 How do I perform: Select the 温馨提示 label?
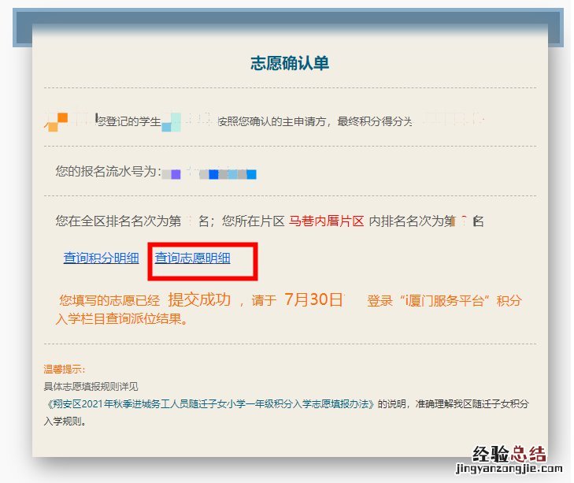tap(65, 369)
